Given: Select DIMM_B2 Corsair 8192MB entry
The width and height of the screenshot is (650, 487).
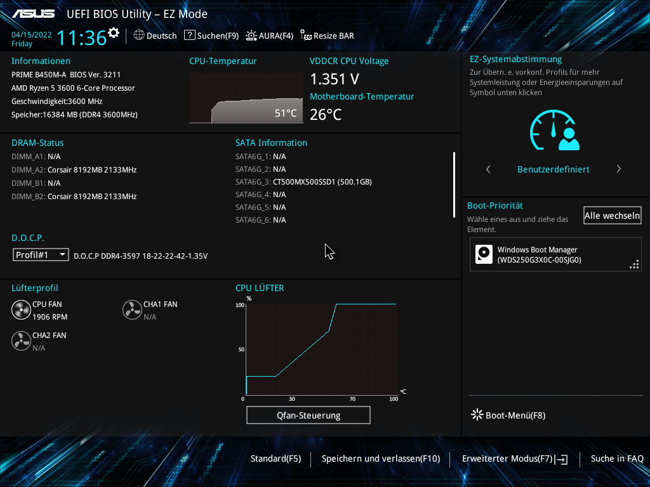Looking at the screenshot, I should pyautogui.click(x=74, y=197).
